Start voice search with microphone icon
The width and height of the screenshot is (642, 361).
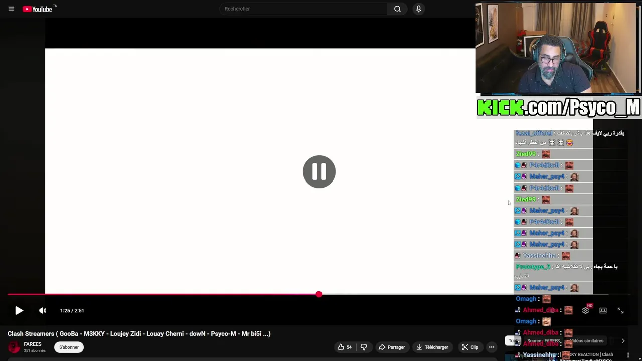coord(419,9)
